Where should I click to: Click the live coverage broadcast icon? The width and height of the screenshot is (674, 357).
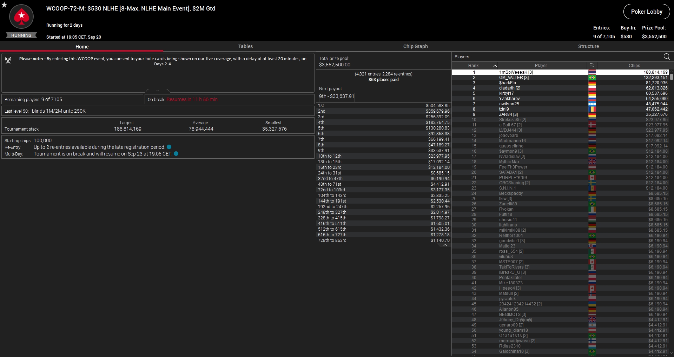click(8, 60)
